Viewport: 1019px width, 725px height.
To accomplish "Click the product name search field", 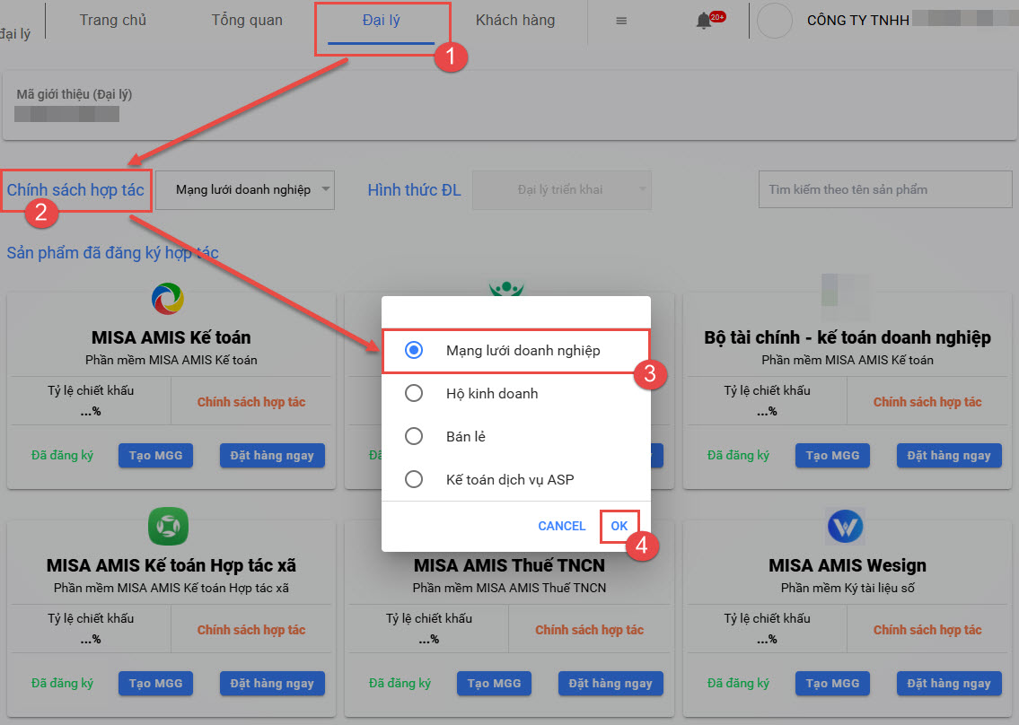I will (x=885, y=189).
